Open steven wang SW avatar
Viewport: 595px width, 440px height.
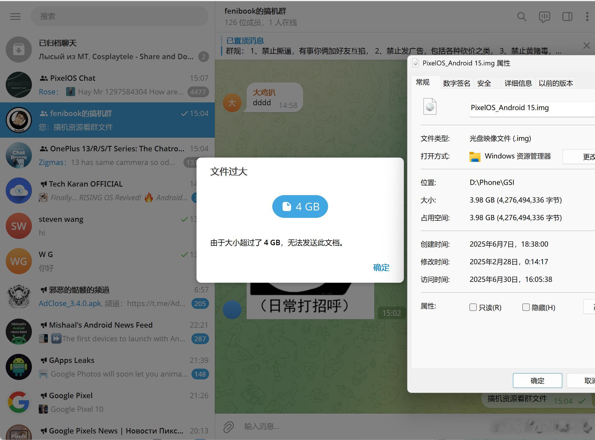click(19, 226)
